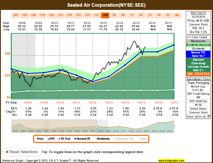The width and height of the screenshot is (213, 163).
Task: Click the Normal P/E Ratio 16.7 key
Action: [x=198, y=54]
